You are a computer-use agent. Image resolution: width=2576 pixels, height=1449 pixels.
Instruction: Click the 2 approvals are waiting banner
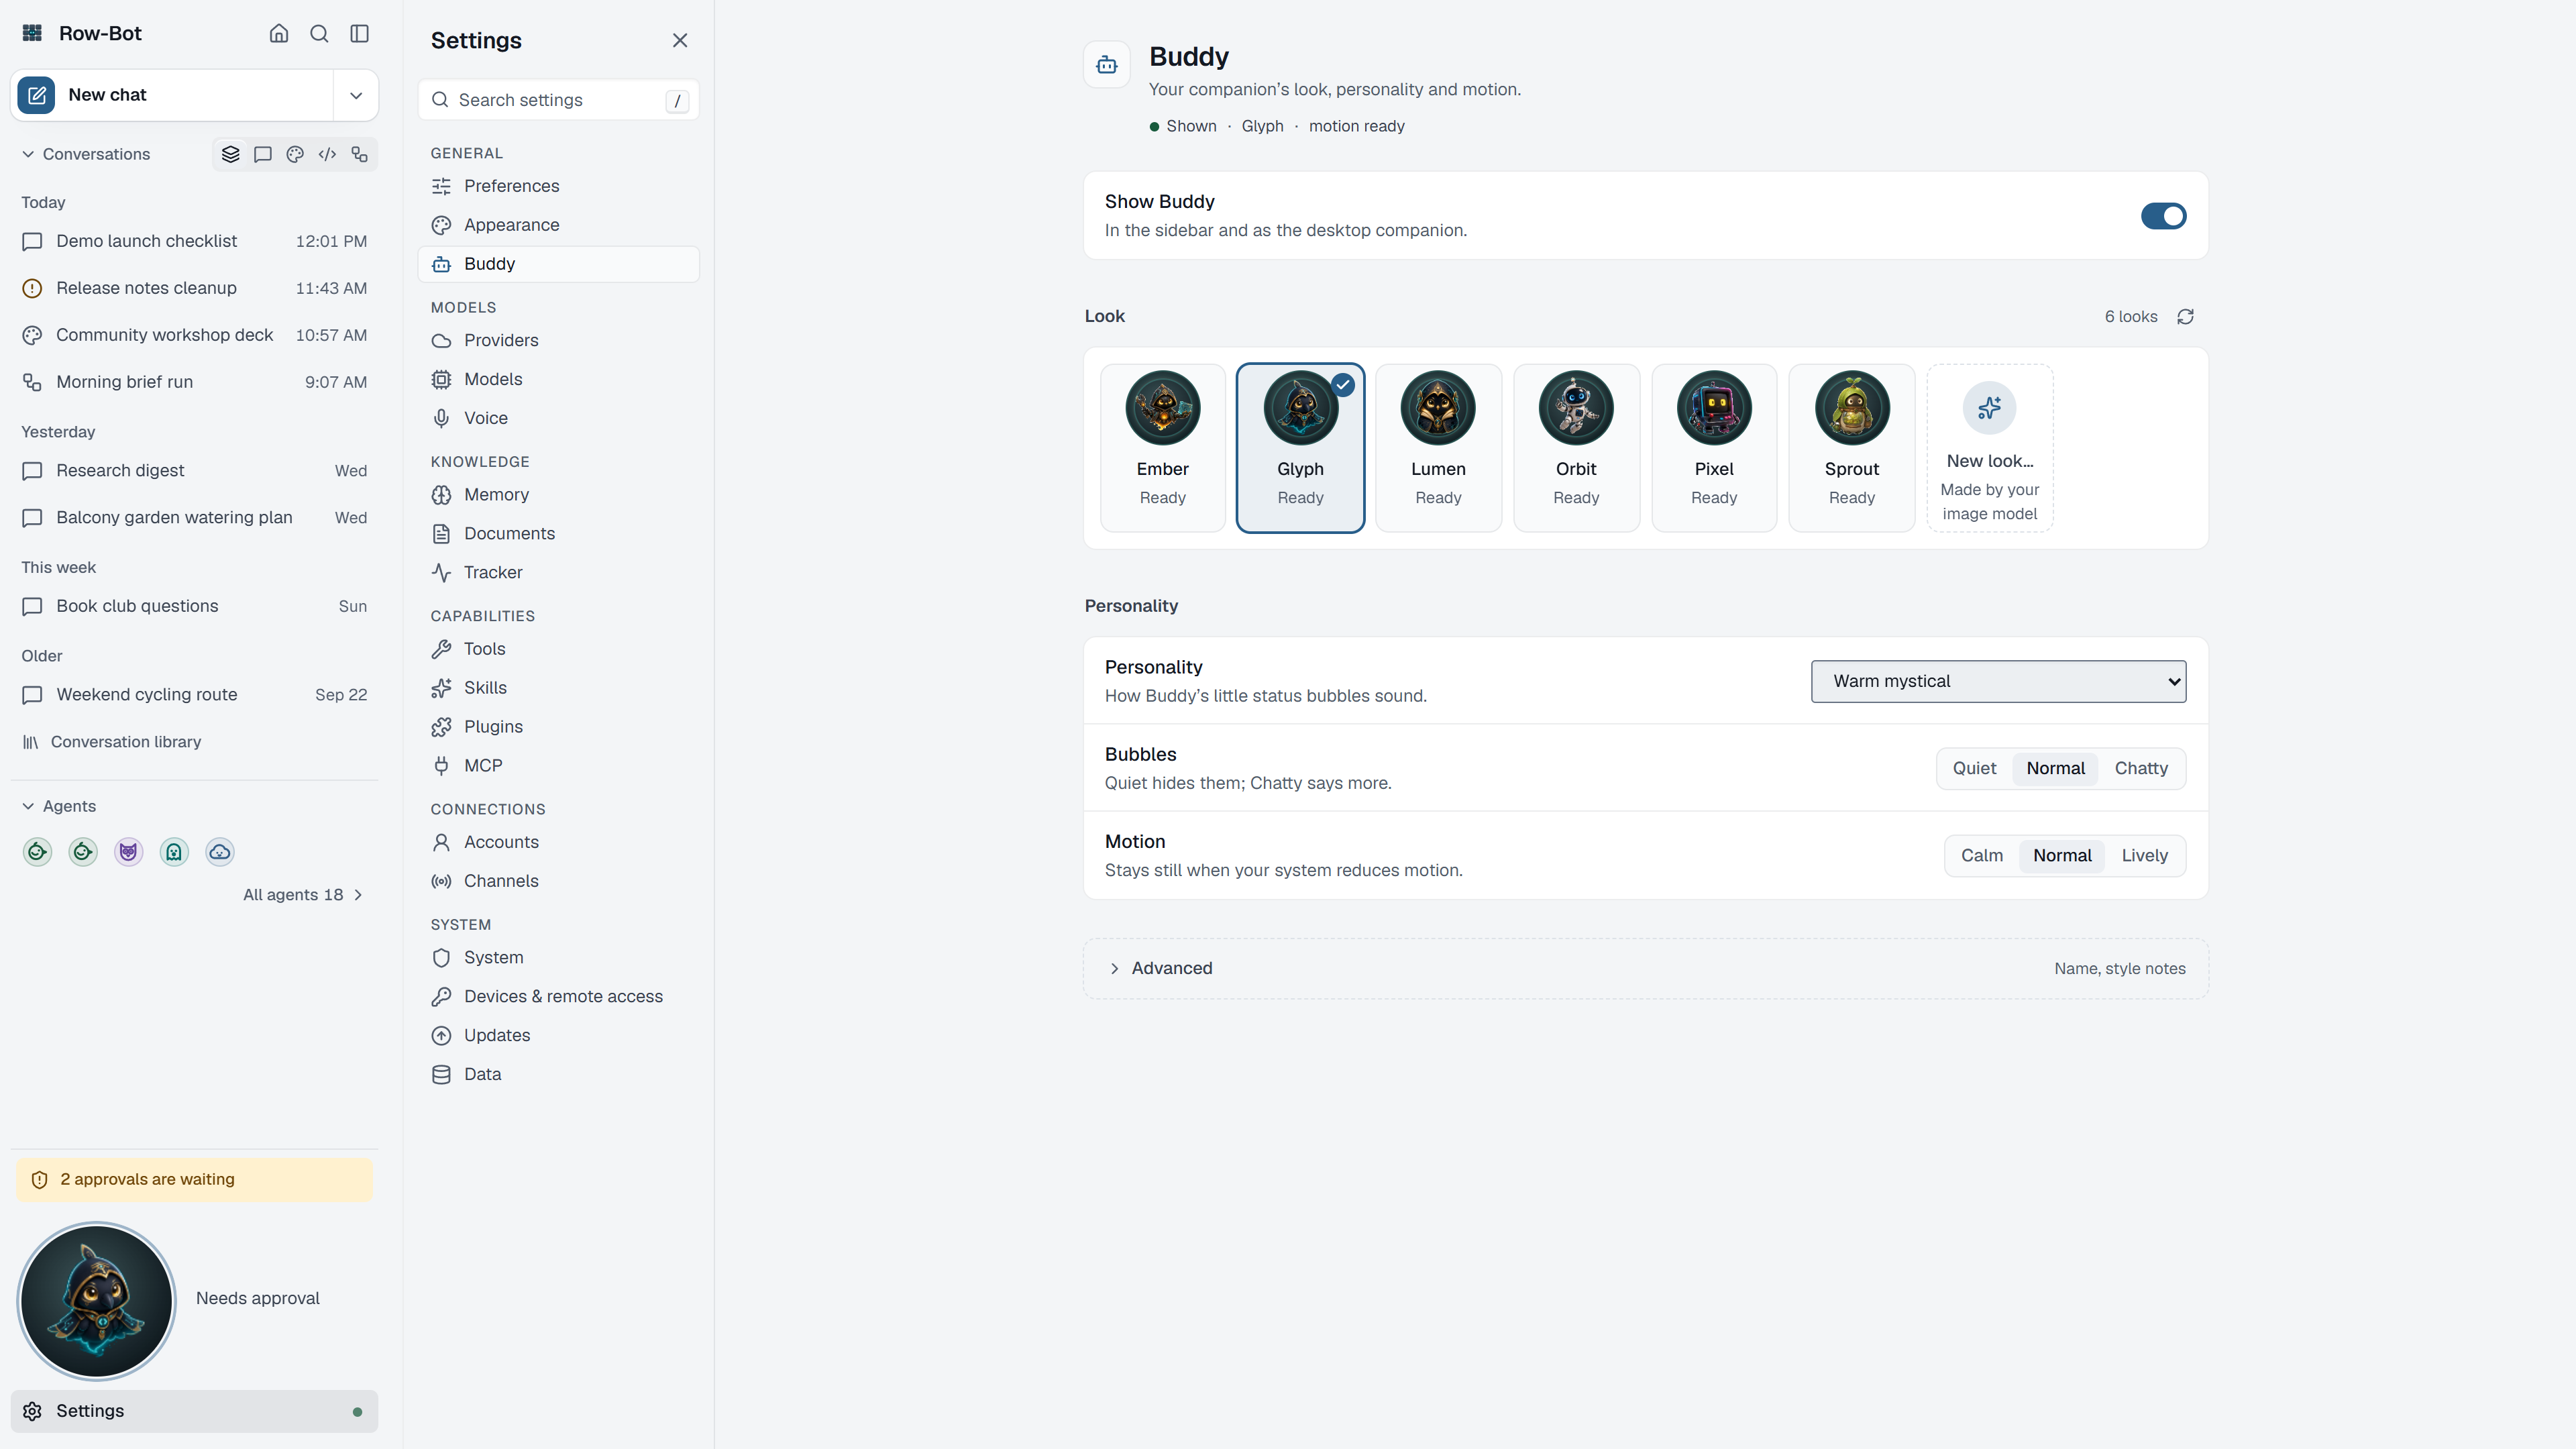194,1179
